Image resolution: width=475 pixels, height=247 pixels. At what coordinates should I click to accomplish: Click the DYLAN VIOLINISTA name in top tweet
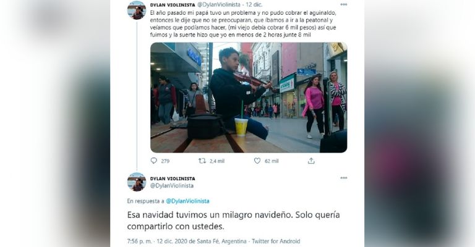click(x=173, y=5)
